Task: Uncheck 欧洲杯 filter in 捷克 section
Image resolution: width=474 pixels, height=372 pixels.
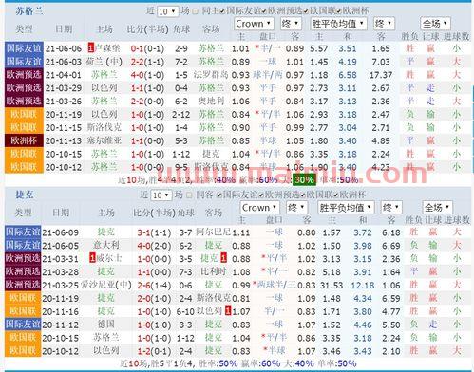Action: tap(335, 195)
